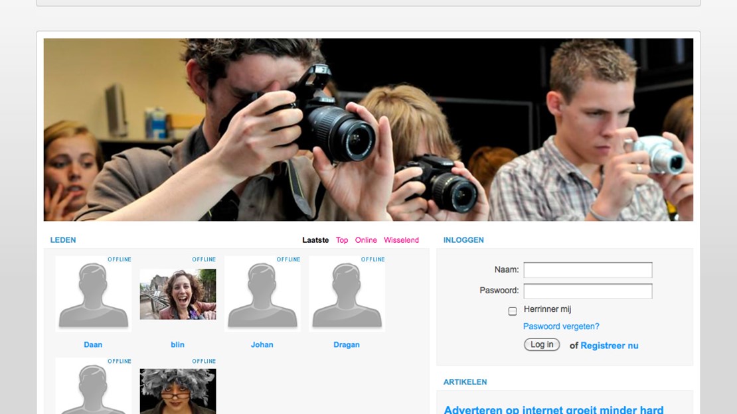
Task: Click into the 'Naam' input field
Action: (x=588, y=270)
